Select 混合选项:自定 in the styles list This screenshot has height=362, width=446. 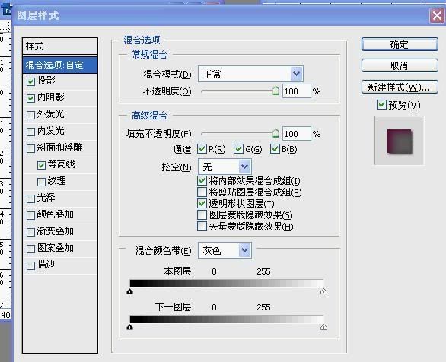tap(60, 65)
